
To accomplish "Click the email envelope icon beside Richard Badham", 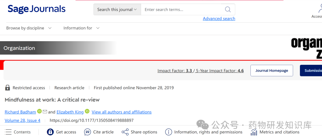I will [x=45, y=112].
